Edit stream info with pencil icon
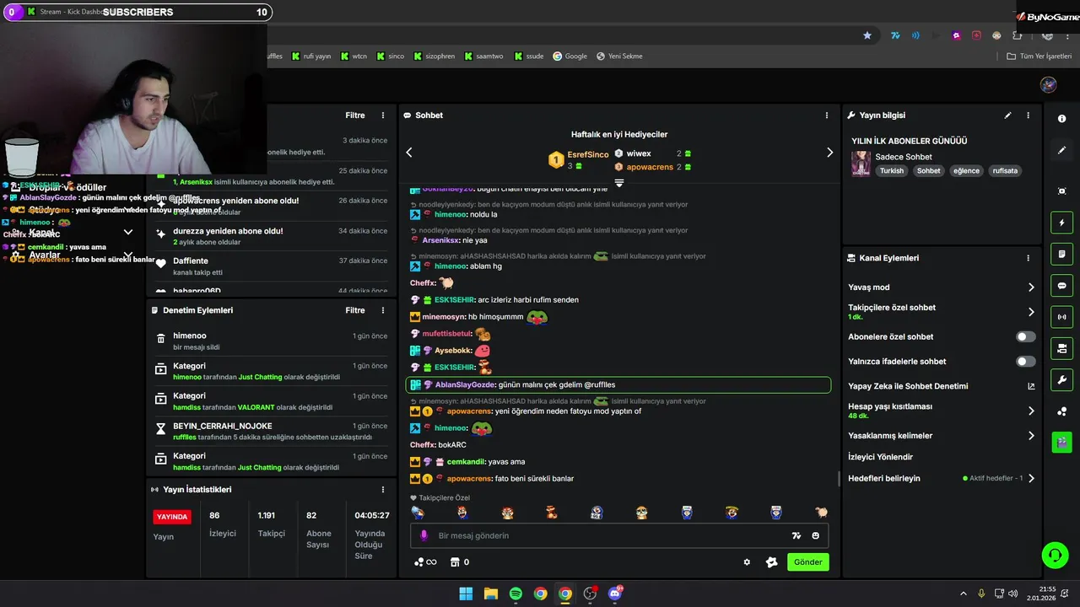The height and width of the screenshot is (607, 1080). click(1007, 115)
